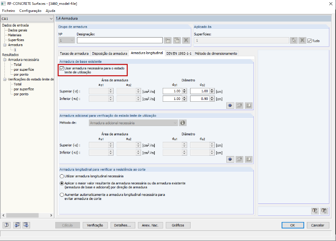Click the previous table arrow icon at bottom left
The image size is (336, 241).
point(17,225)
